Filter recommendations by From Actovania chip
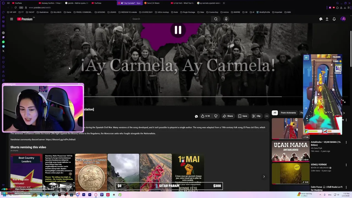This screenshot has width=352, height=198. coord(288,113)
